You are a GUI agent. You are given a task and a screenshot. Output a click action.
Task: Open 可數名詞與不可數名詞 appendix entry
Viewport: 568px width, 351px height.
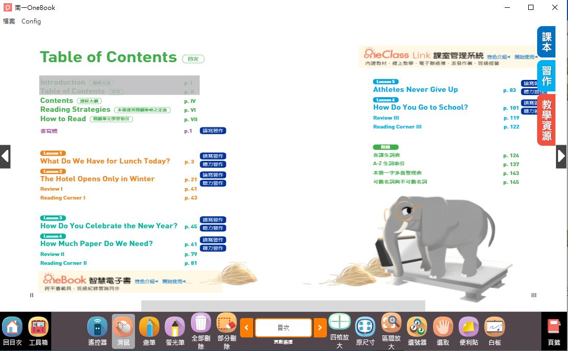[400, 182]
